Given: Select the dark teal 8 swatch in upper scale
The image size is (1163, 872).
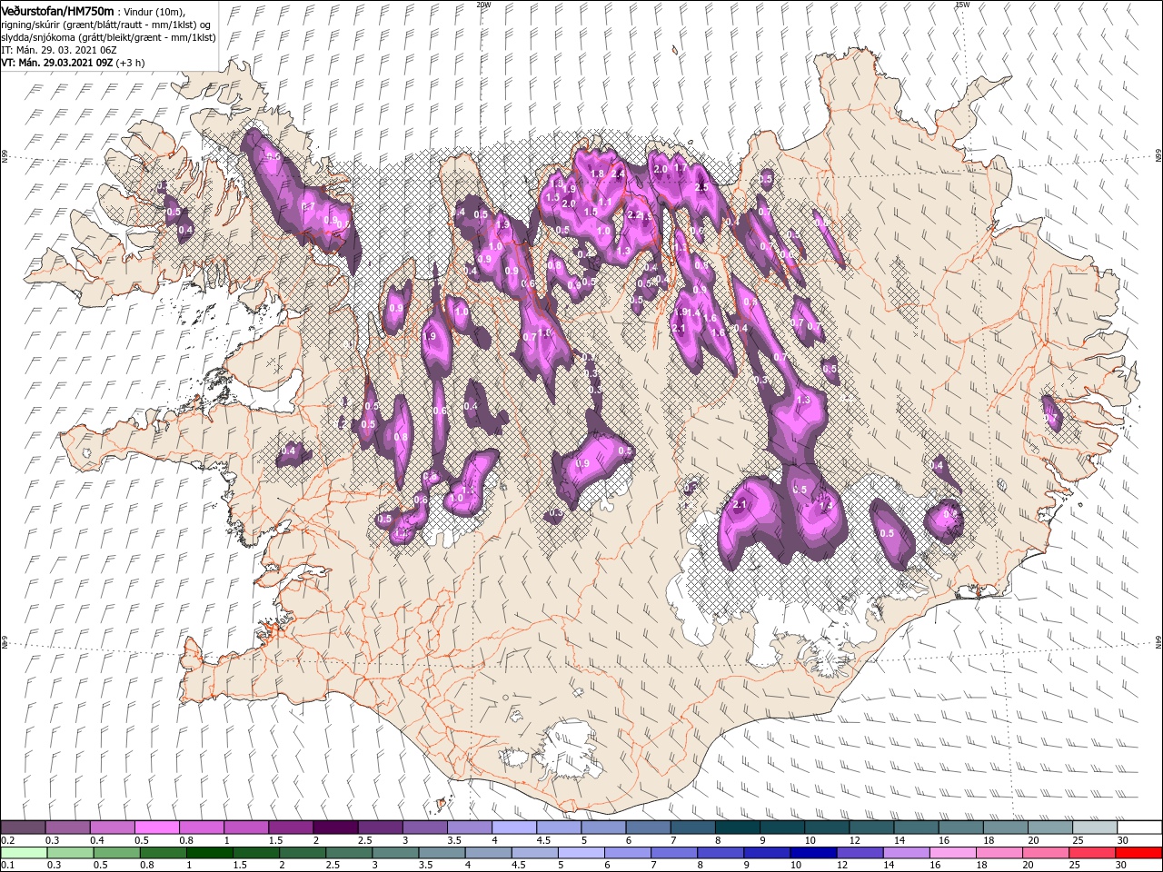Looking at the screenshot, I should pyautogui.click(x=737, y=827).
